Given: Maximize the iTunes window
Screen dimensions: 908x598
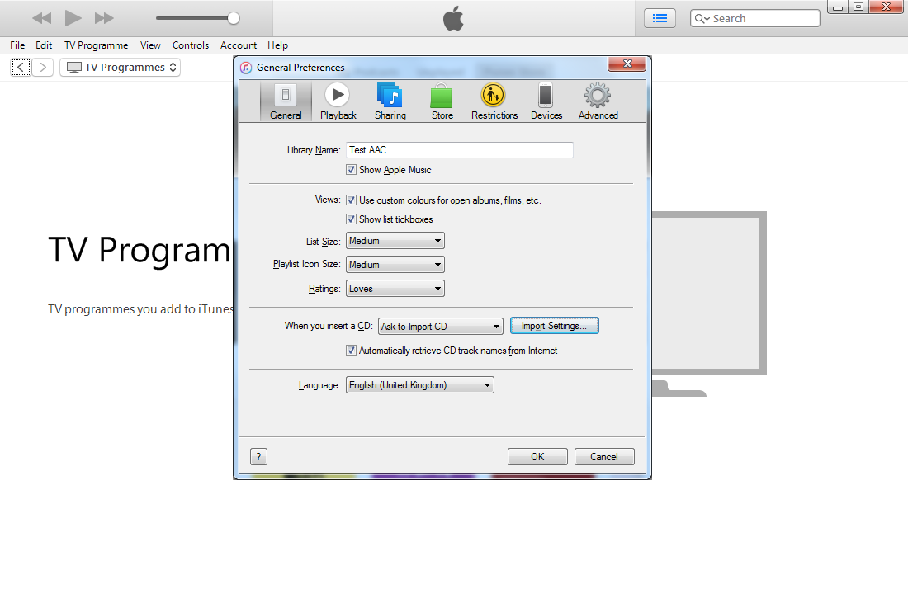Looking at the screenshot, I should 858,7.
